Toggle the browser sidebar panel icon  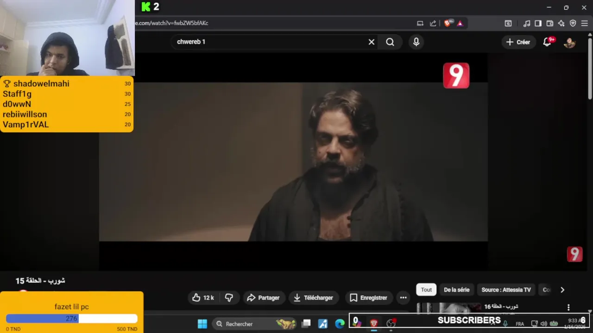538,24
